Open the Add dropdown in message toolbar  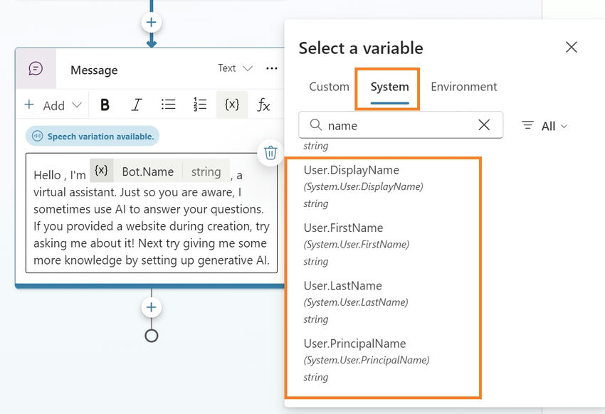coord(53,105)
